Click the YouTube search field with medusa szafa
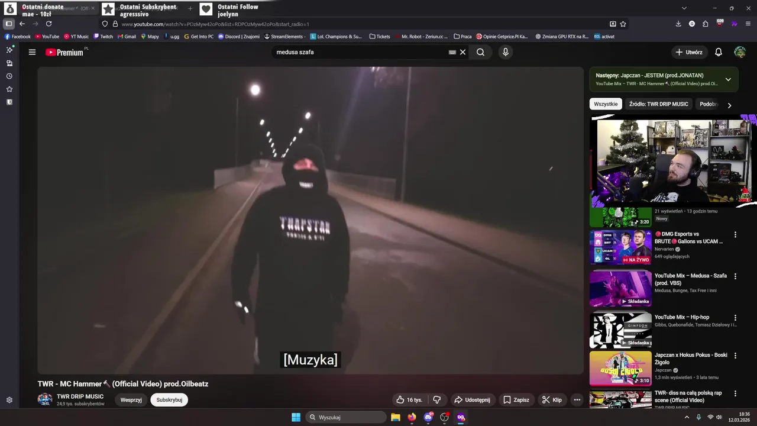This screenshot has width=757, height=426. (x=361, y=52)
